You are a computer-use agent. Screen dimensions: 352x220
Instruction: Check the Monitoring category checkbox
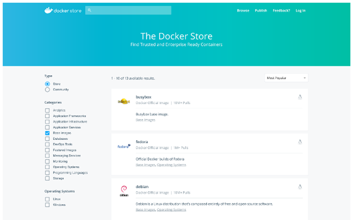[47, 161]
